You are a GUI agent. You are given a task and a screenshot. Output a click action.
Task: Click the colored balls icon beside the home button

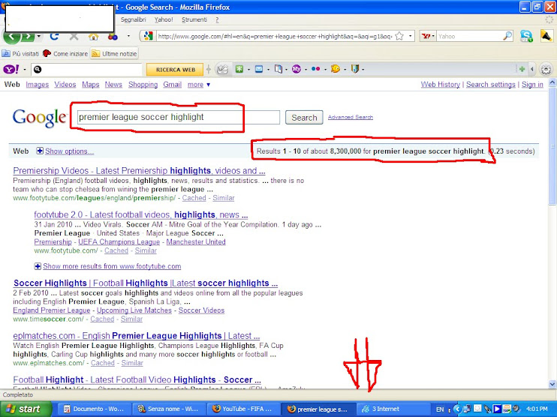[113, 37]
